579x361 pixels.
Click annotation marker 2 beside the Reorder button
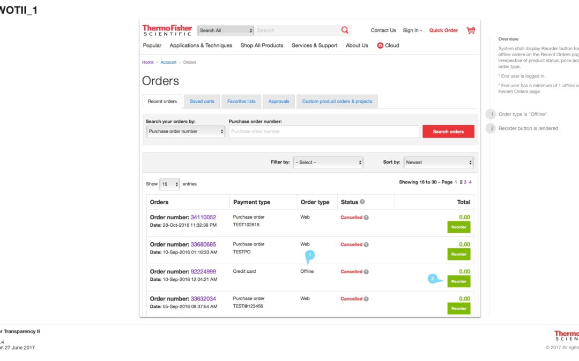click(x=432, y=278)
